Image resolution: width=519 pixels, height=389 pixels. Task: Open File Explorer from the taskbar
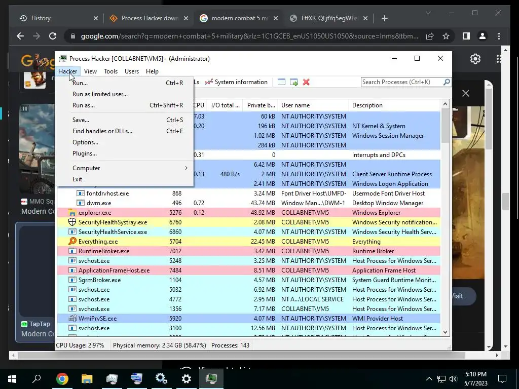[87, 378]
